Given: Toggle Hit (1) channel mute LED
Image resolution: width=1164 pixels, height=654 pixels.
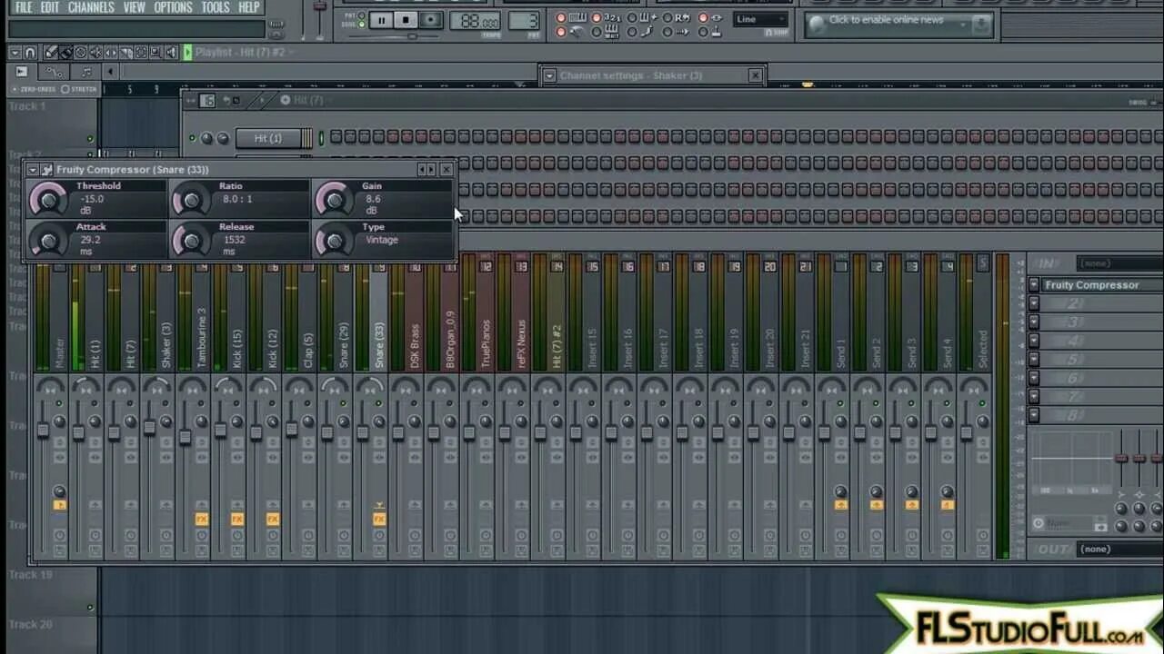Looking at the screenshot, I should click(x=192, y=139).
